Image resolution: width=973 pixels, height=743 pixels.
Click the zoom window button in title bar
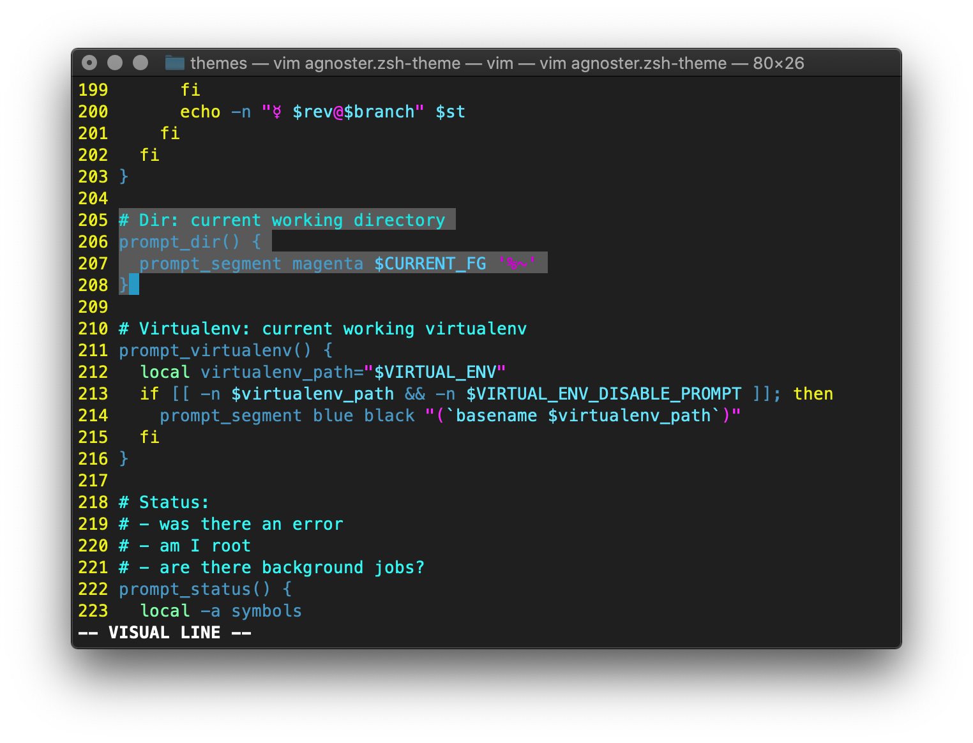tap(140, 63)
